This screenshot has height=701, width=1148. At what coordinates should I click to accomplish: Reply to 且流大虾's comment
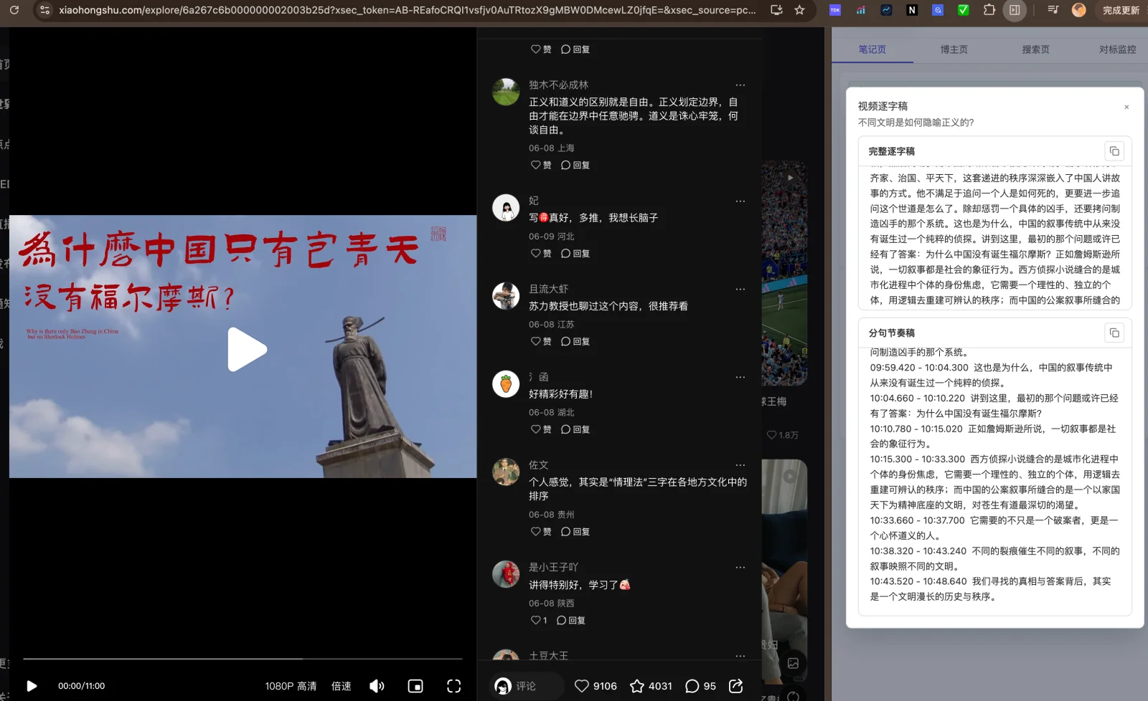pyautogui.click(x=575, y=341)
